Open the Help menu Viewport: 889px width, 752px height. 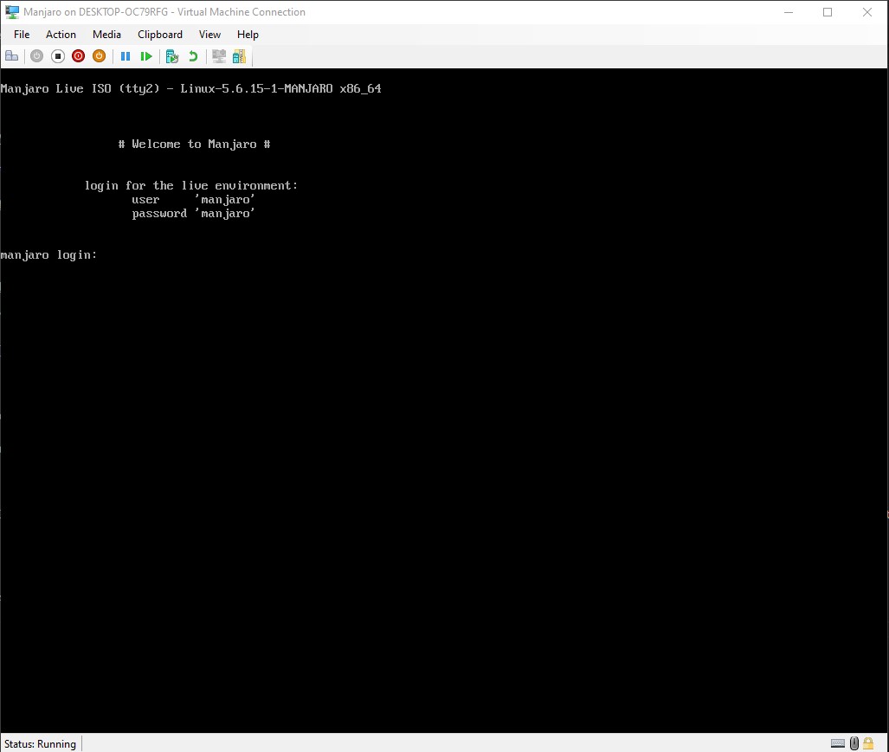[248, 35]
